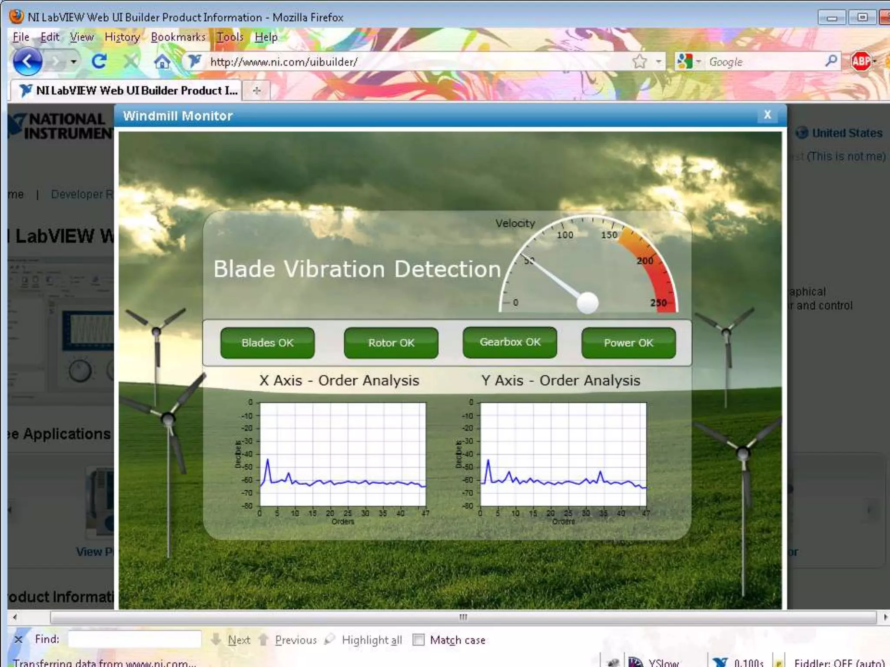Reload the page with the refresh icon
The height and width of the screenshot is (667, 890).
click(x=99, y=62)
